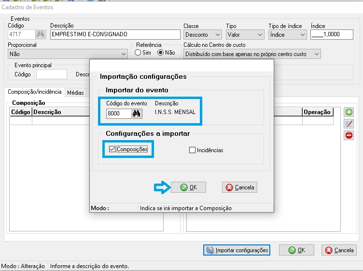
Task: Click binoculars lookup icon next to event code 8000
Action: click(x=136, y=114)
